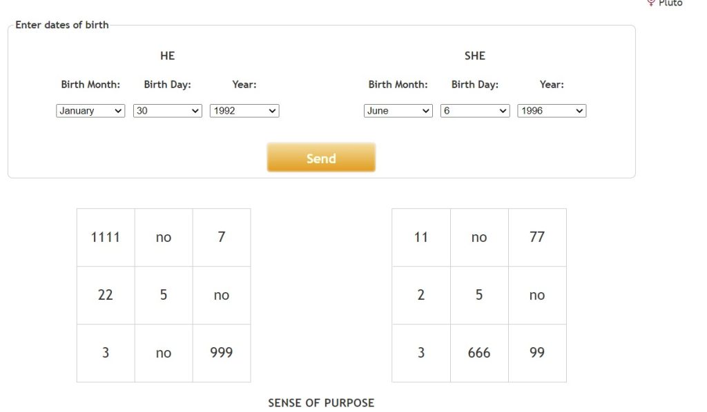This screenshot has width=707, height=412.
Task: Select the 666 cell in SHE grid
Action: tap(479, 353)
